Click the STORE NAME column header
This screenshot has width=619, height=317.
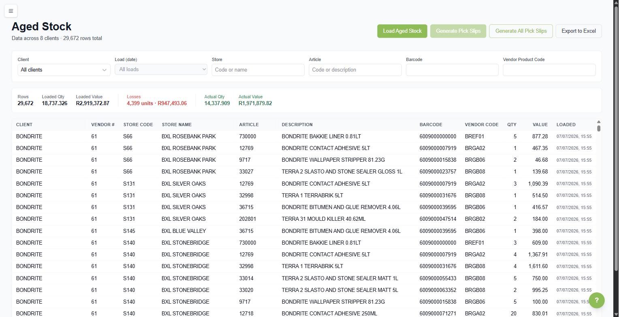click(x=177, y=125)
